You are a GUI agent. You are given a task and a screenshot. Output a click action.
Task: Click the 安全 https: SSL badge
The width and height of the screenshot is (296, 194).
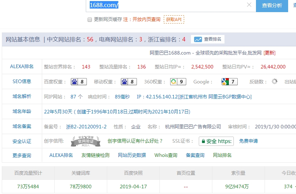(216, 141)
